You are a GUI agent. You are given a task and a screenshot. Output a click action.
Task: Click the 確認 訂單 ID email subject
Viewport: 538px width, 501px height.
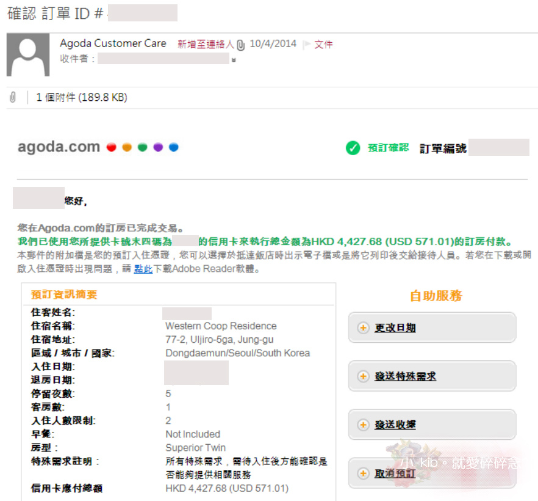pos(56,13)
